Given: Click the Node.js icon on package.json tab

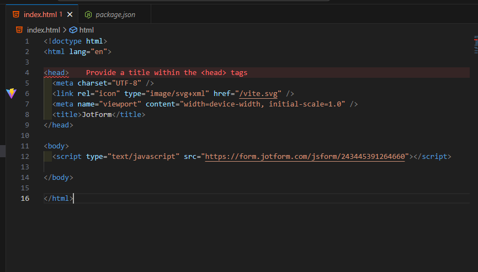Looking at the screenshot, I should tap(88, 14).
